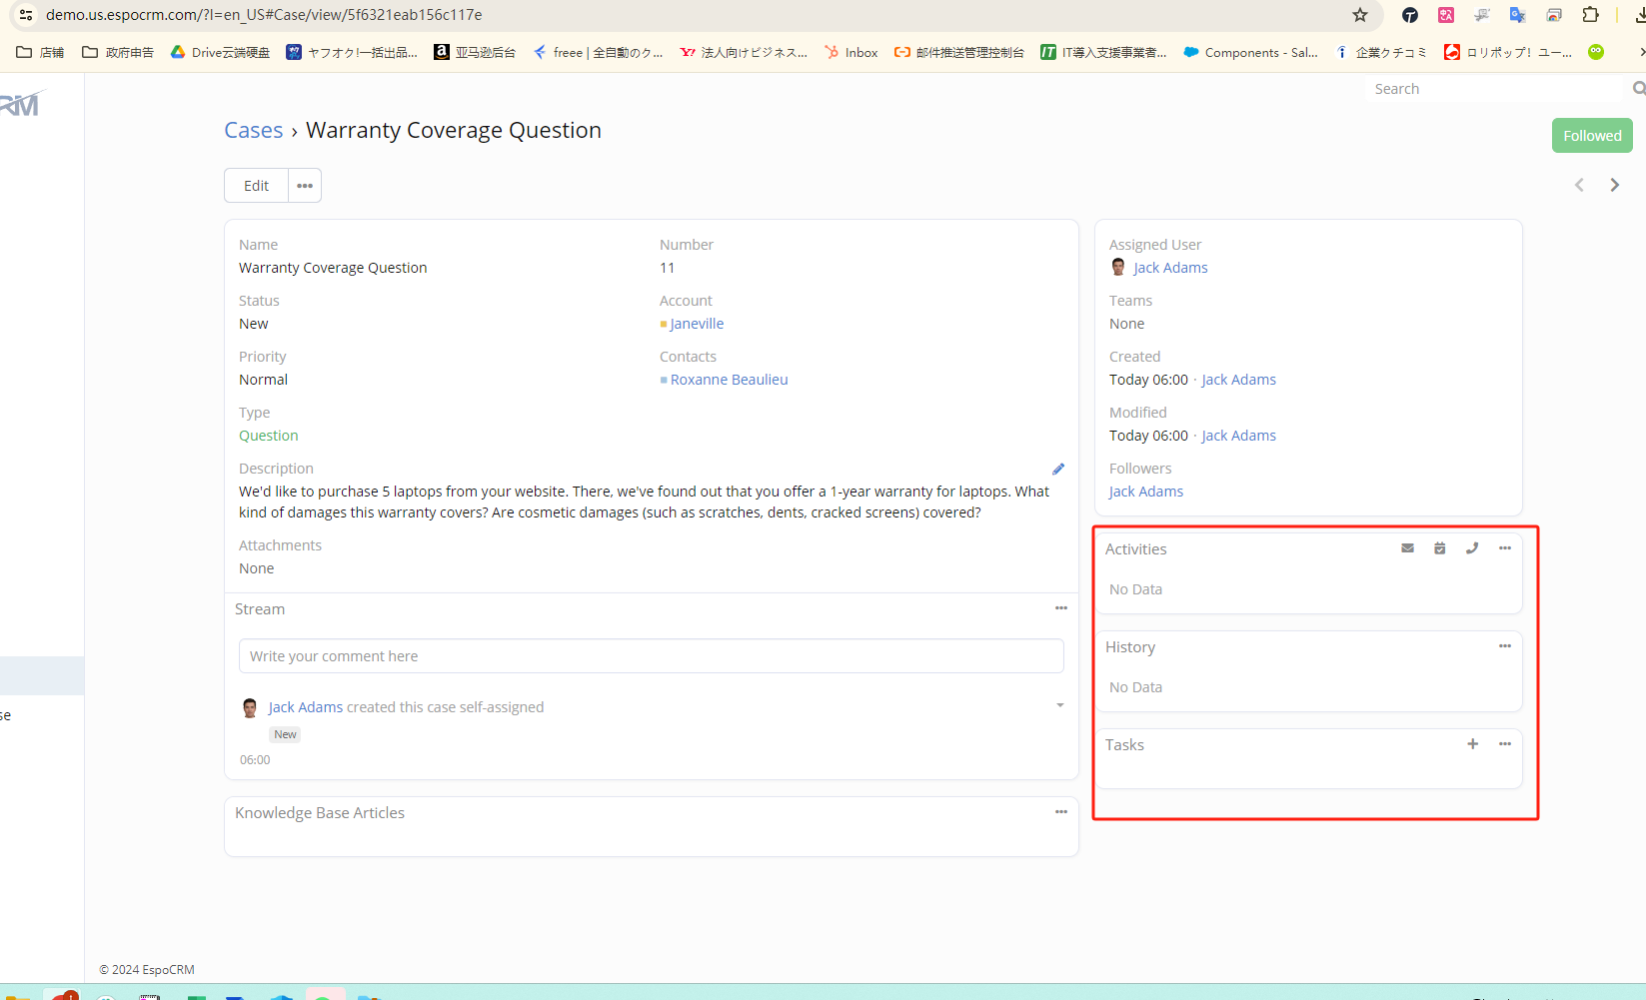The height and width of the screenshot is (1000, 1646).
Task: Go to previous case with left arrow
Action: [1579, 185]
